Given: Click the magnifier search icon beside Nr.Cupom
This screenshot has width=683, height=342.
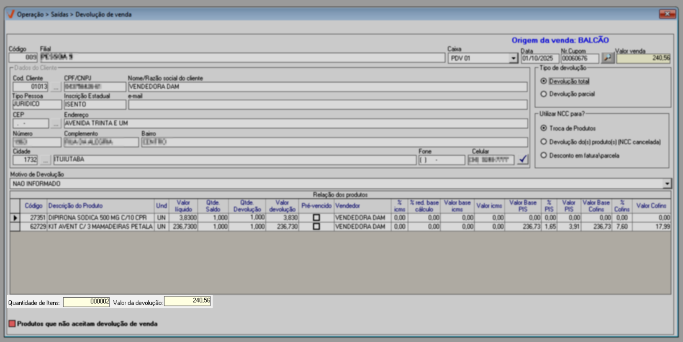Looking at the screenshot, I should point(608,58).
